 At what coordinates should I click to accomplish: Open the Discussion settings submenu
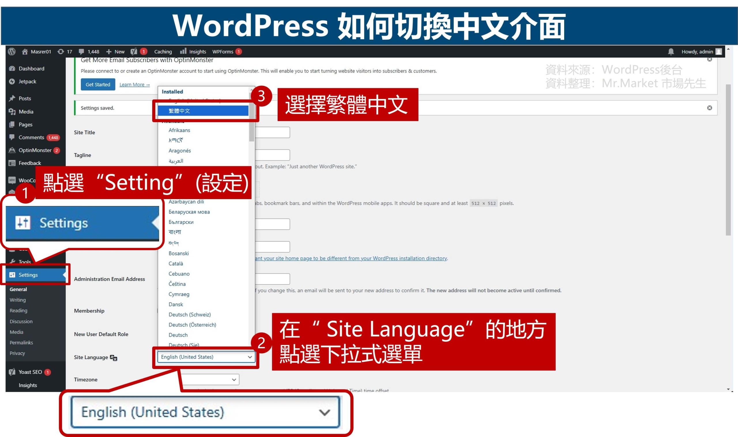click(x=21, y=321)
